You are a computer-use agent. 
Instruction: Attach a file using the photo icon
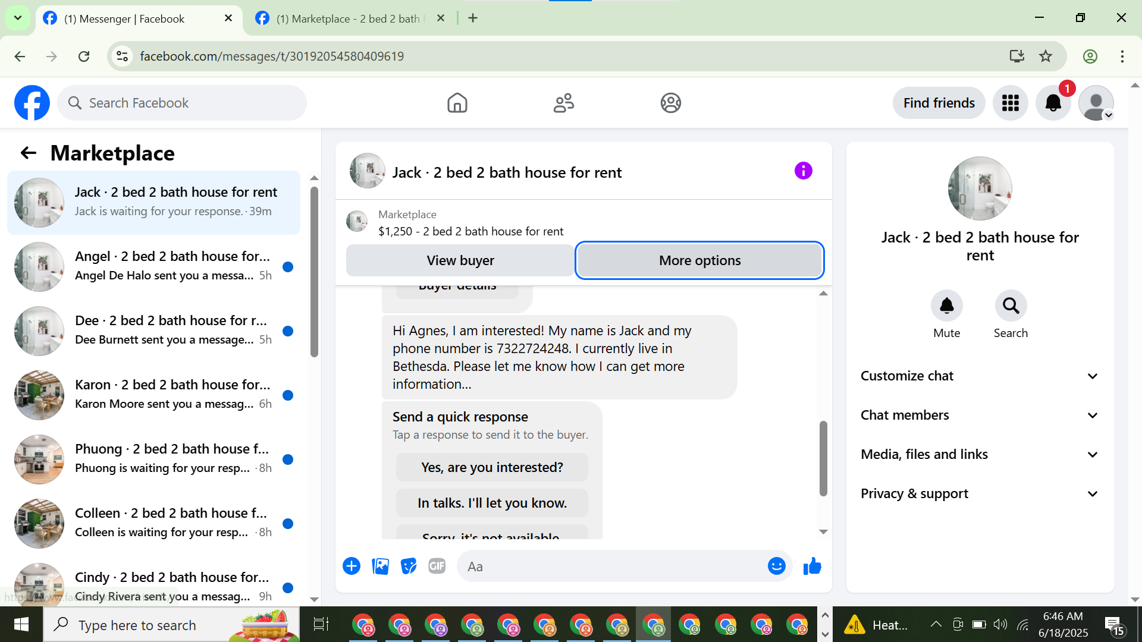click(380, 566)
